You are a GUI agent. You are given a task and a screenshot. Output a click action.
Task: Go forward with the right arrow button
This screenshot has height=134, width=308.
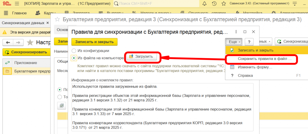click(18, 42)
